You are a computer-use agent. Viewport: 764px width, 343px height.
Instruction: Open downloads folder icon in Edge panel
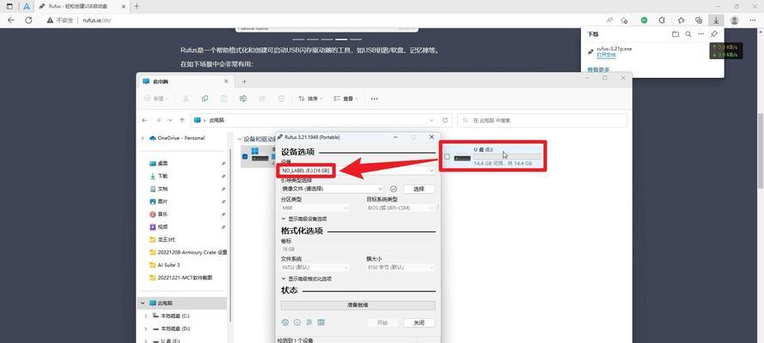[675, 34]
